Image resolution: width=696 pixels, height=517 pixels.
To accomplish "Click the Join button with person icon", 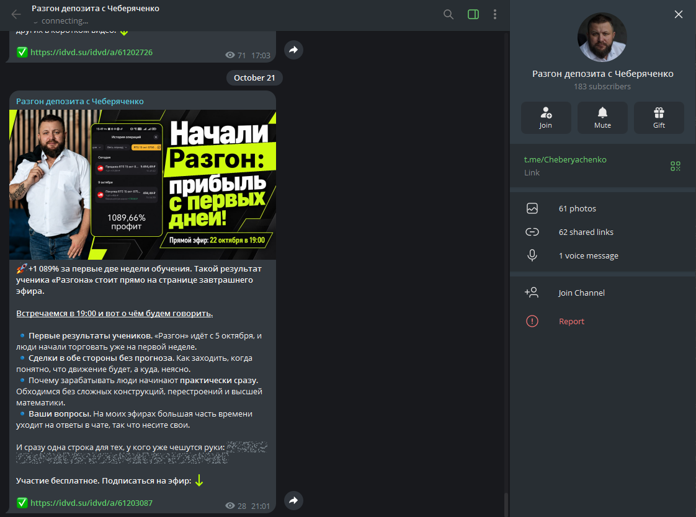I will (546, 118).
